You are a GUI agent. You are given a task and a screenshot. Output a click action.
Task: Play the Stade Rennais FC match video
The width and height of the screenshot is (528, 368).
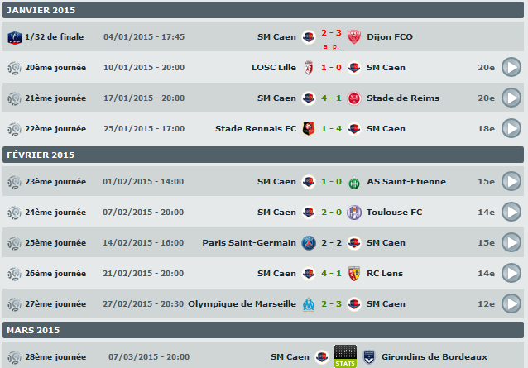[511, 128]
